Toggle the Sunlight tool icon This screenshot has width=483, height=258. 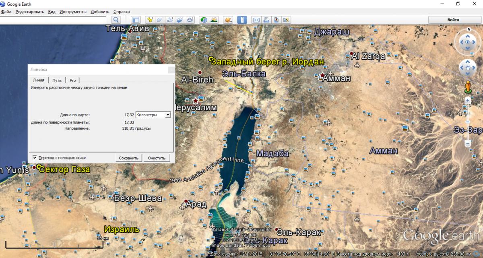pos(214,20)
